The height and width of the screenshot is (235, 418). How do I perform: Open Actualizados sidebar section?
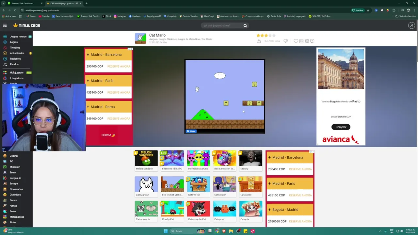tap(17, 53)
